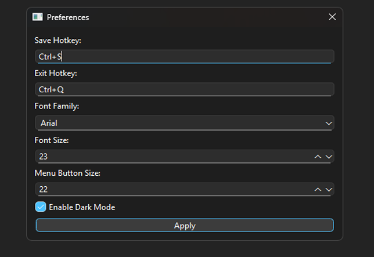The height and width of the screenshot is (257, 374).
Task: Uncheck the Enable Dark Mode checkbox
Action: (41, 207)
